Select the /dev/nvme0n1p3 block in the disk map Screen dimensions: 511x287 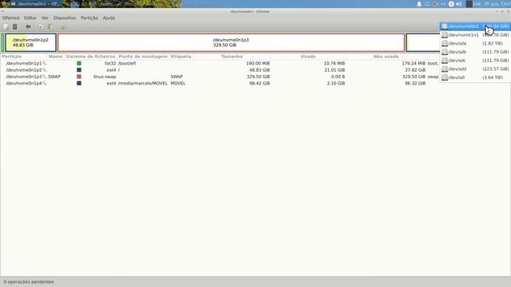[x=231, y=42]
